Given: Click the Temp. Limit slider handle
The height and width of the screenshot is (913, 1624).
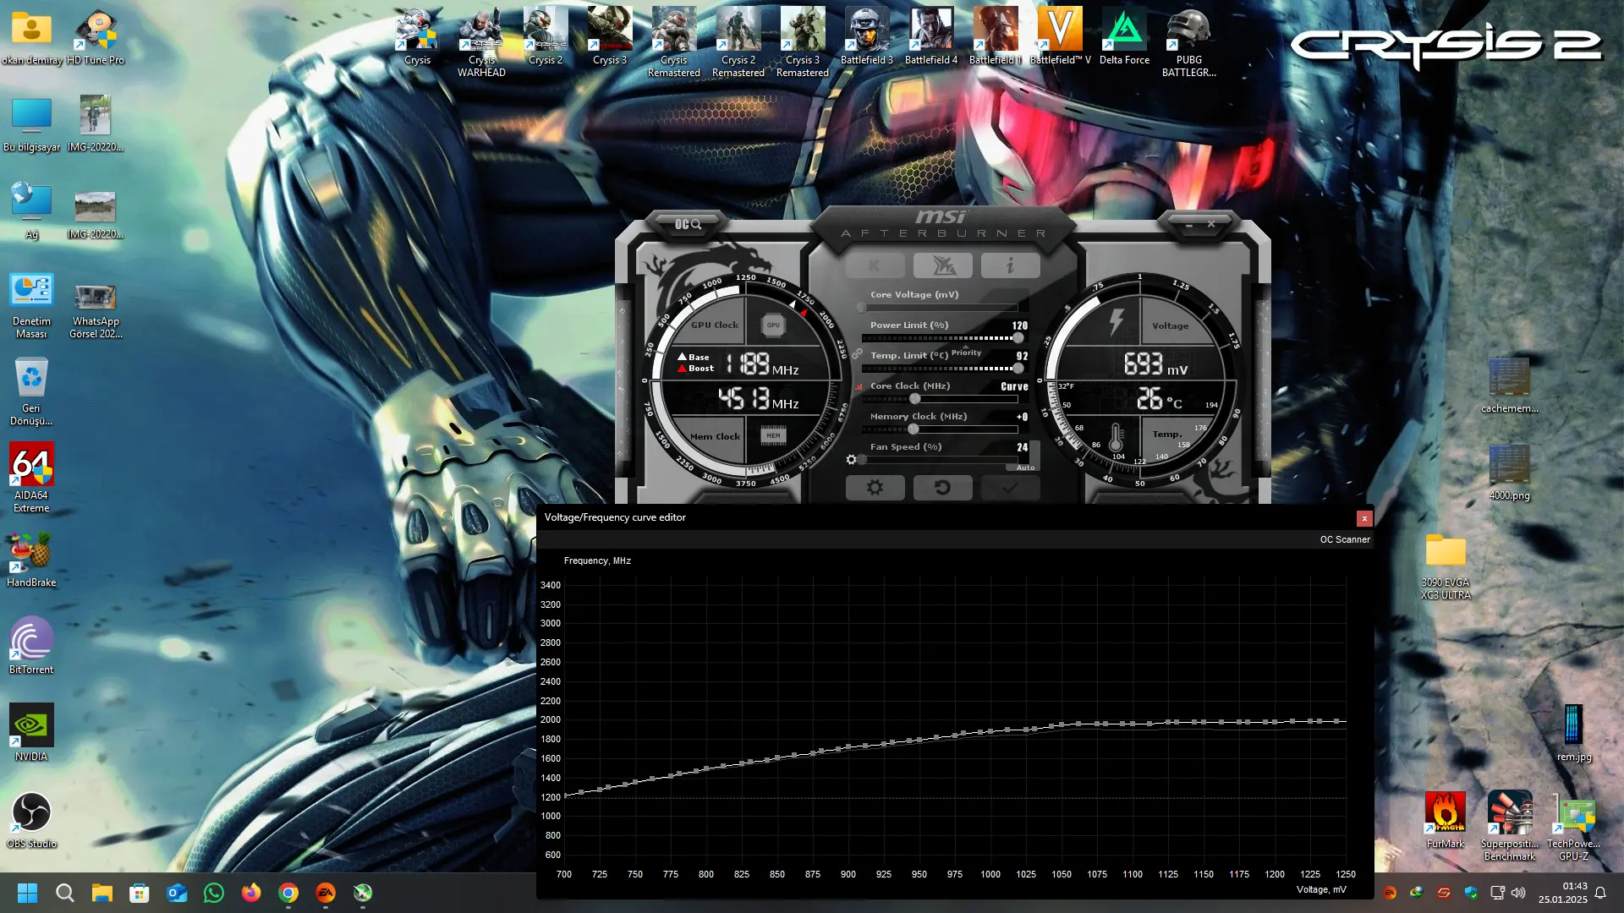Looking at the screenshot, I should click(1018, 369).
